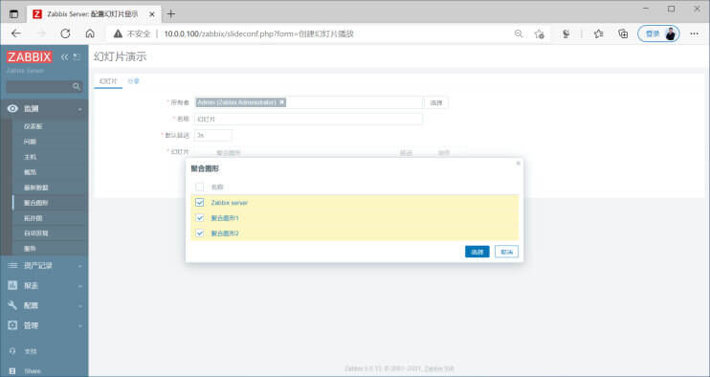710x377 pixels.
Task: Click the 默认延迟 3s input field
Action: pos(213,135)
